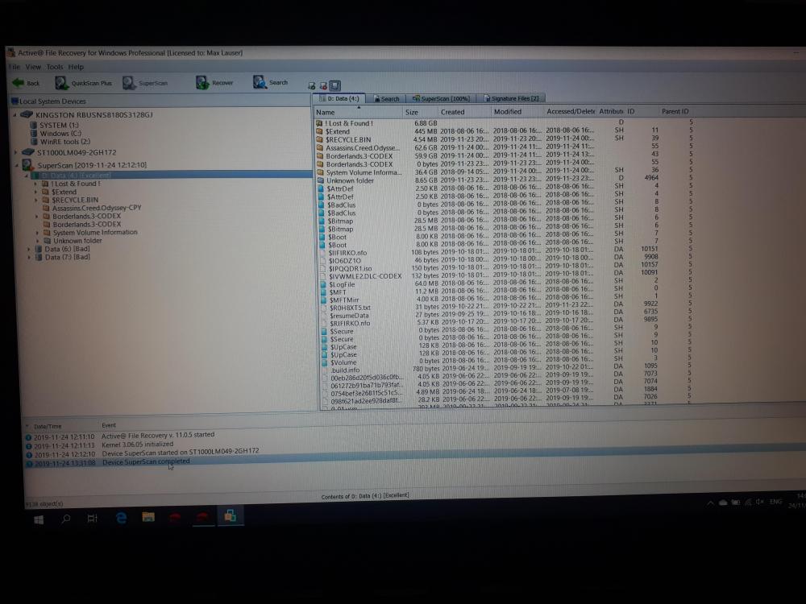Select WinRE tools (2:) volume in the tree
This screenshot has height=604, width=806.
click(65, 142)
